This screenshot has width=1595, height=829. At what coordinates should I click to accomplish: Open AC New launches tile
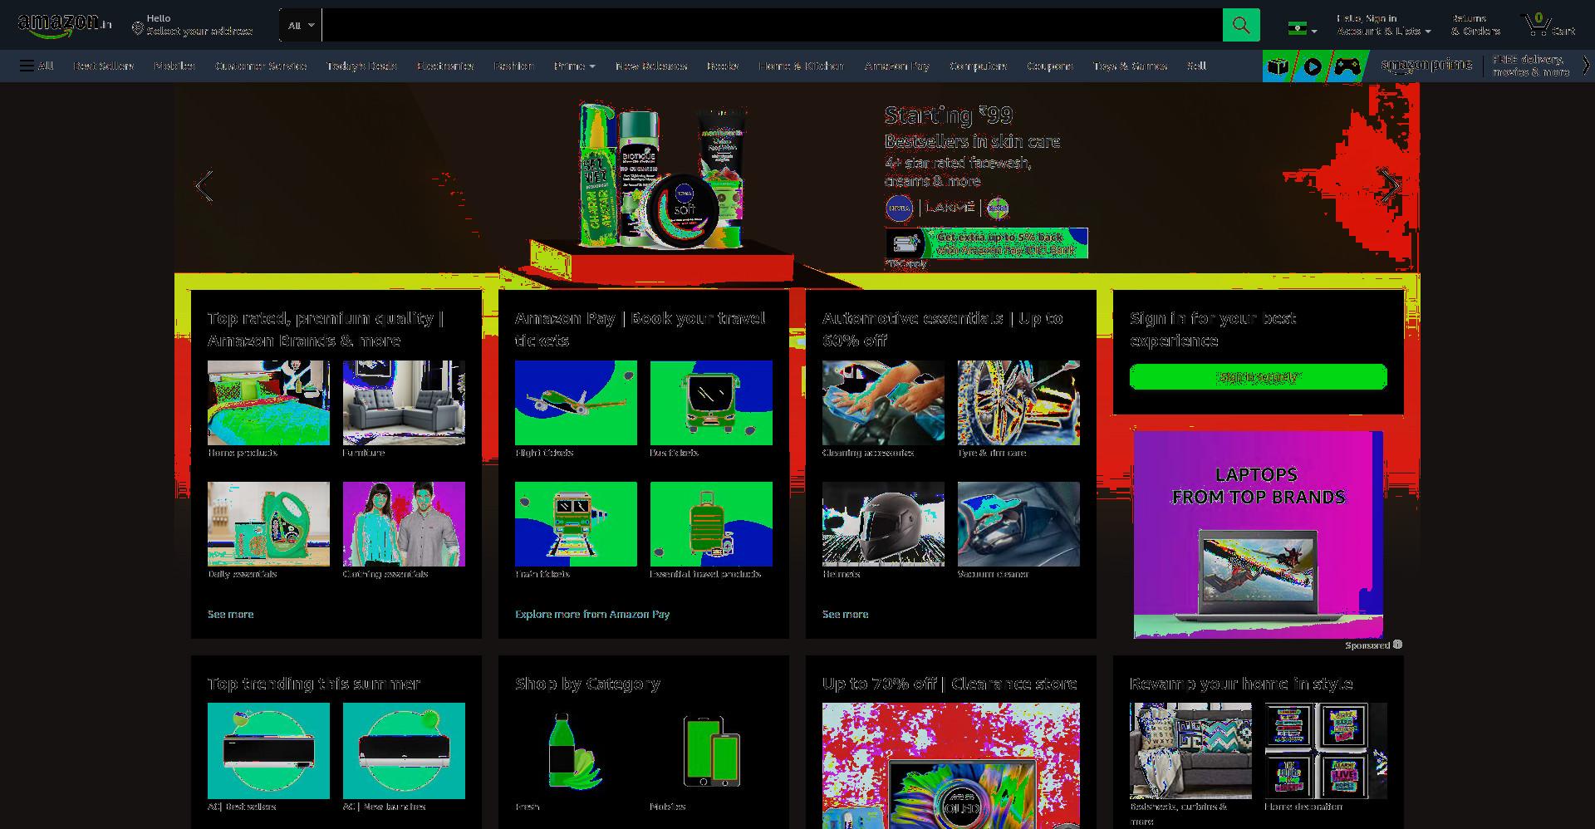(404, 751)
